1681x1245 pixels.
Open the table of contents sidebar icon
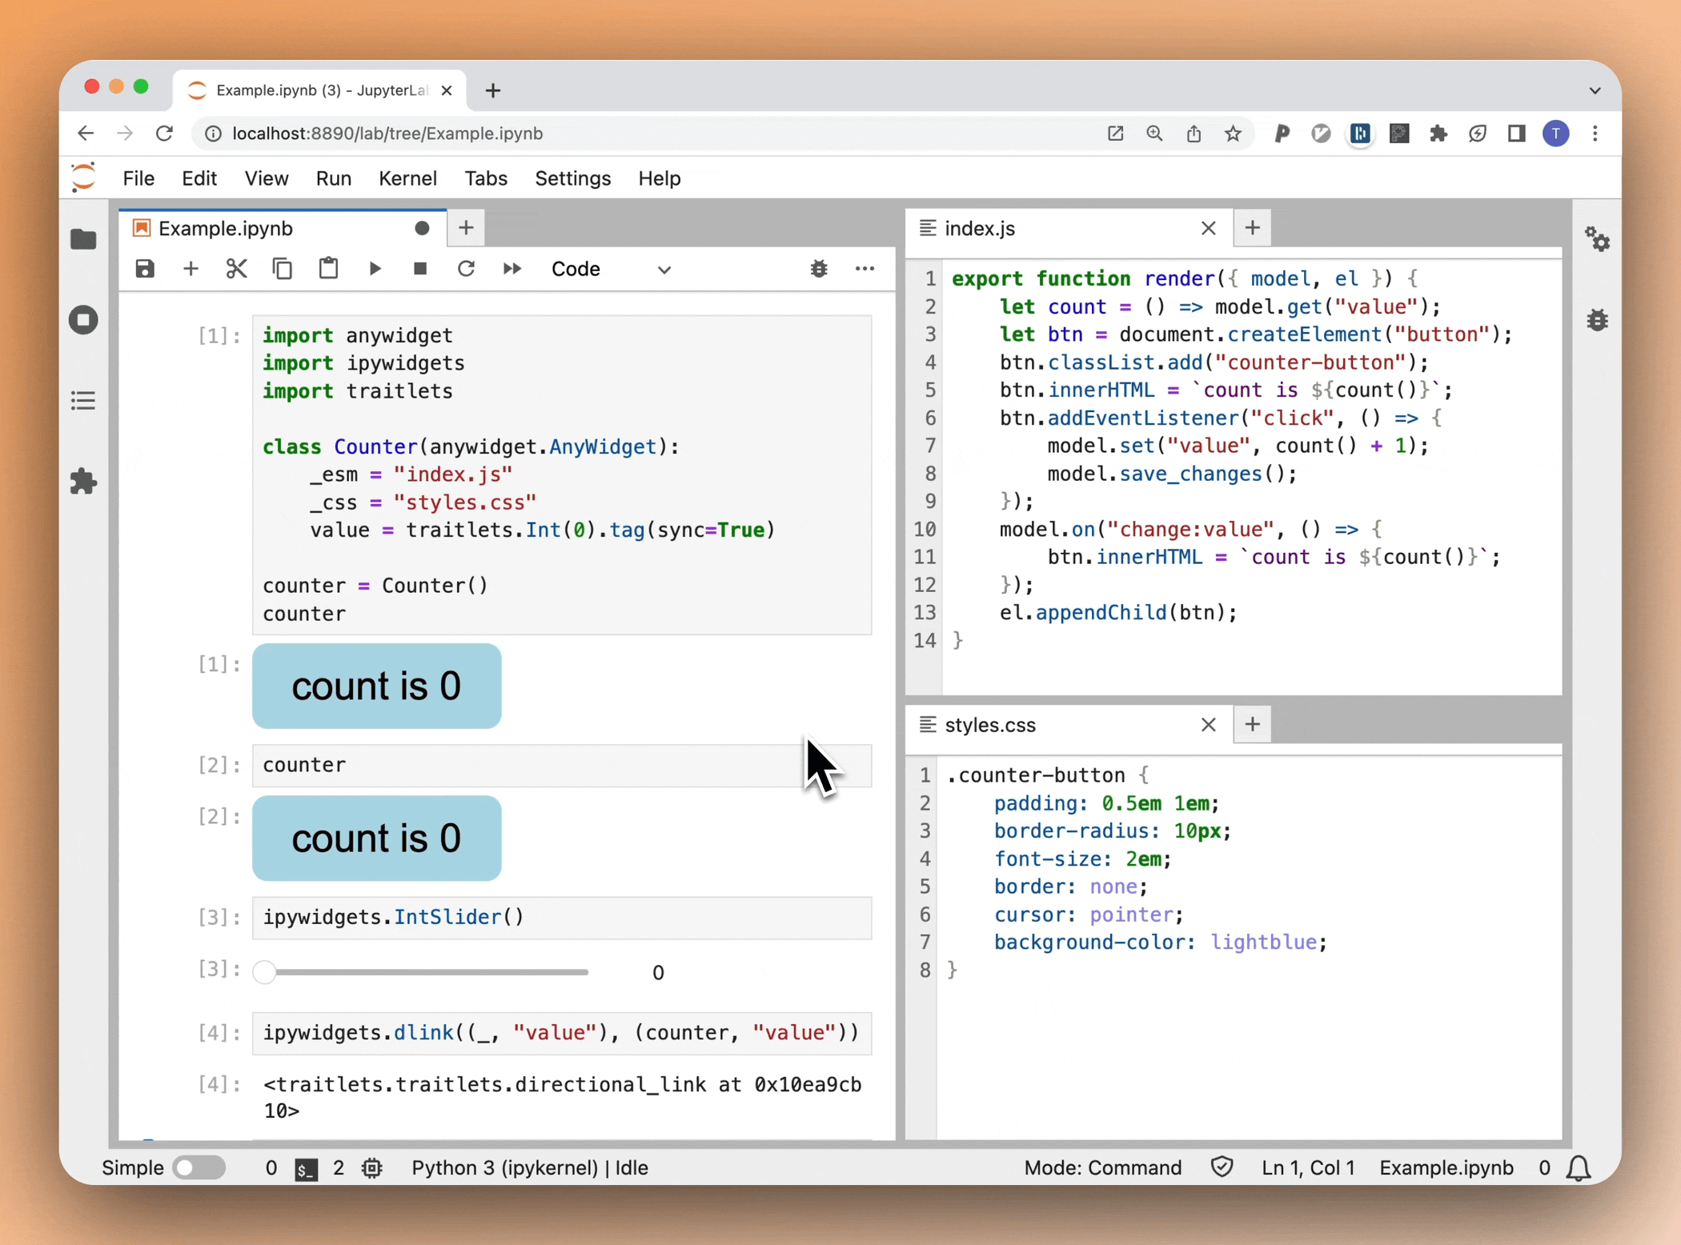tap(83, 401)
